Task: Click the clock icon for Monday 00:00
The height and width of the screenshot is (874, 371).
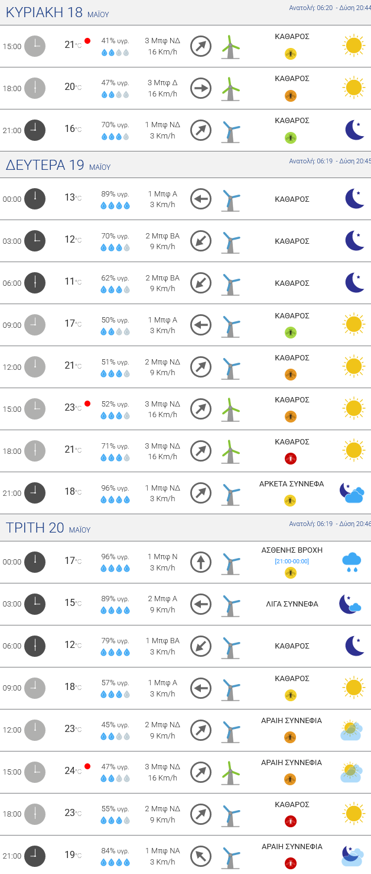Action: (35, 199)
